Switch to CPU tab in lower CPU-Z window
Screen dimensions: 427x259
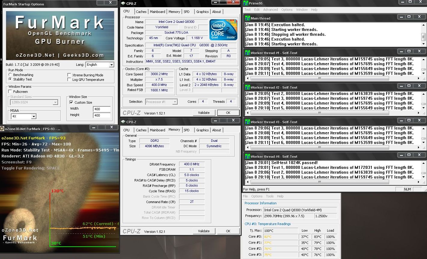point(127,130)
